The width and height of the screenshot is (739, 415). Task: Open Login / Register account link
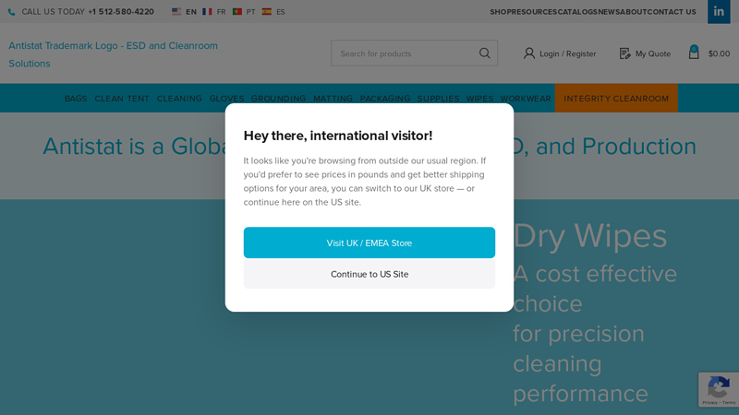[560, 53]
